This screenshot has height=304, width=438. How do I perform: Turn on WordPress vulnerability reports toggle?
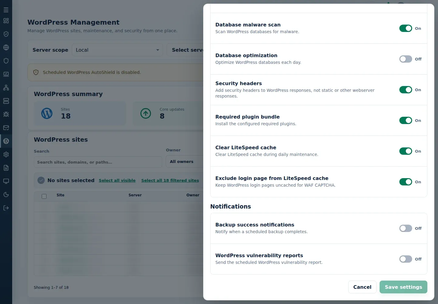coord(406,259)
